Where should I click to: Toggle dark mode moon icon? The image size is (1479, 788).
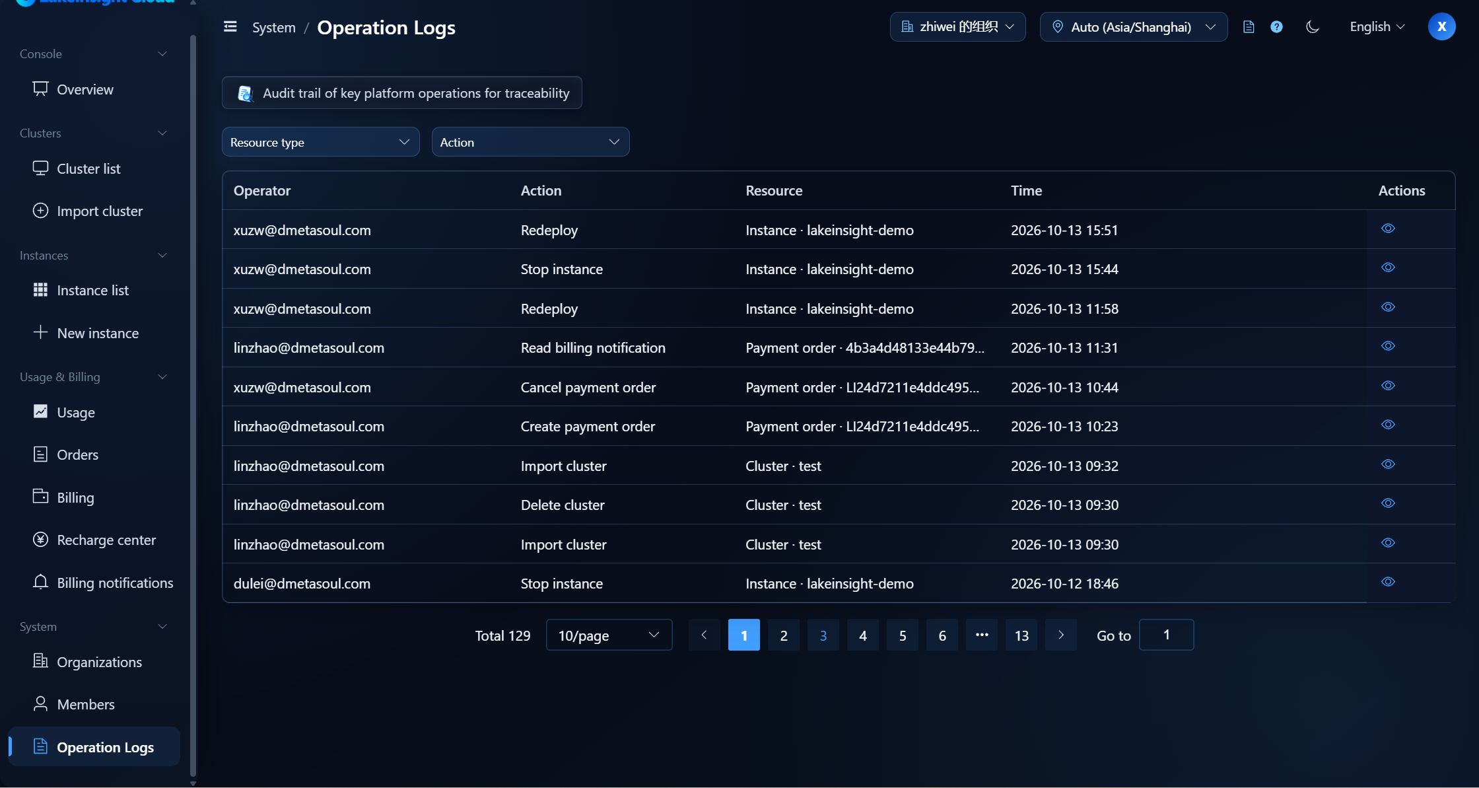pos(1313,26)
